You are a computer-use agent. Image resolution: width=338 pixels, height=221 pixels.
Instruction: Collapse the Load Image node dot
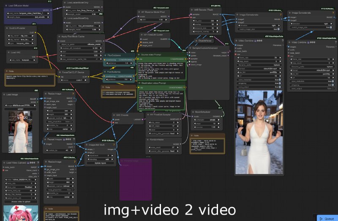[4, 94]
